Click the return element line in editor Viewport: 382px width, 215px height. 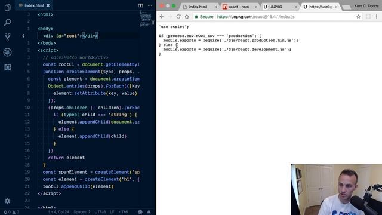[x=66, y=158]
